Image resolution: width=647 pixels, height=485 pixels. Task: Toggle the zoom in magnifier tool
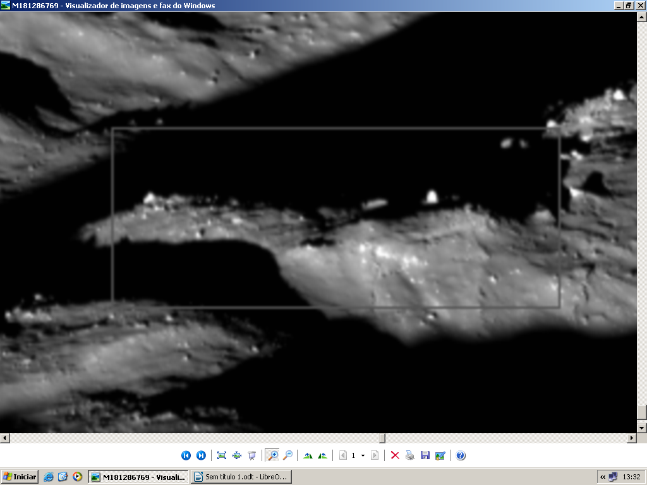click(x=273, y=455)
